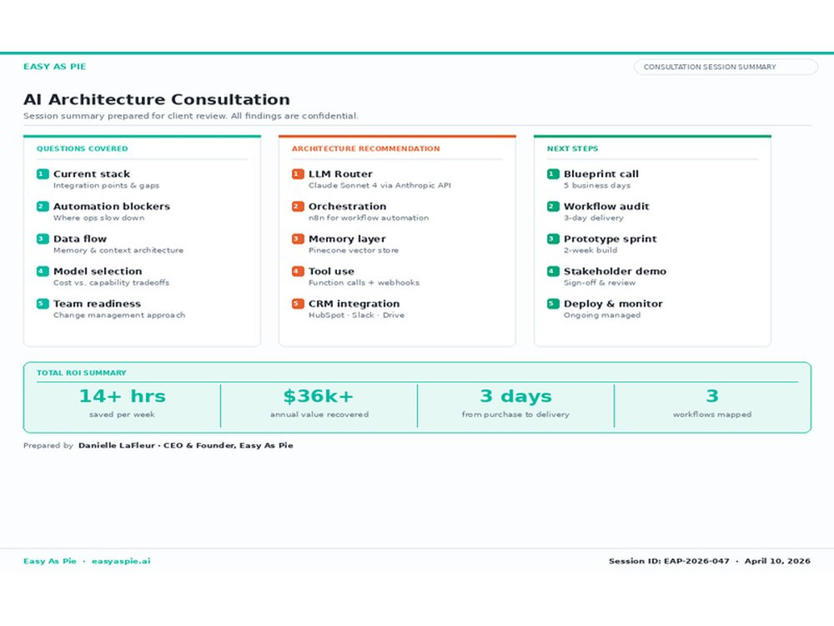Image resolution: width=834 pixels, height=626 pixels.
Task: Select the AI Architecture Consultation title
Action: (157, 99)
